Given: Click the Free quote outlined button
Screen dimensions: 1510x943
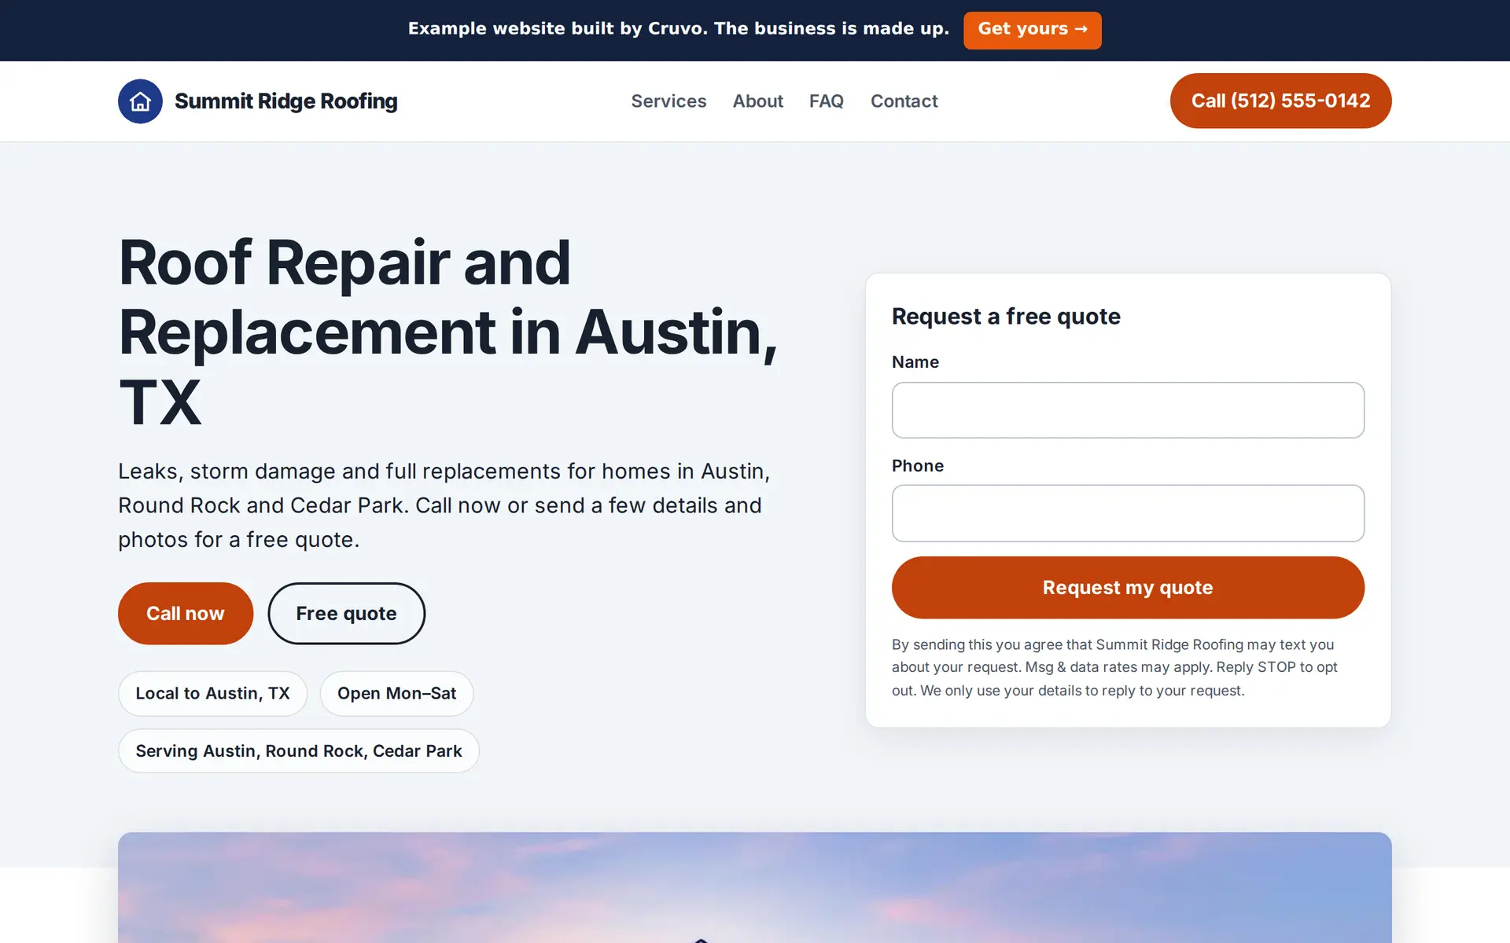Looking at the screenshot, I should point(346,613).
